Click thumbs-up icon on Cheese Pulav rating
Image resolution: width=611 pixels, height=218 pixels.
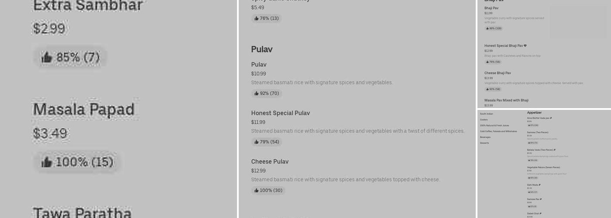(257, 190)
